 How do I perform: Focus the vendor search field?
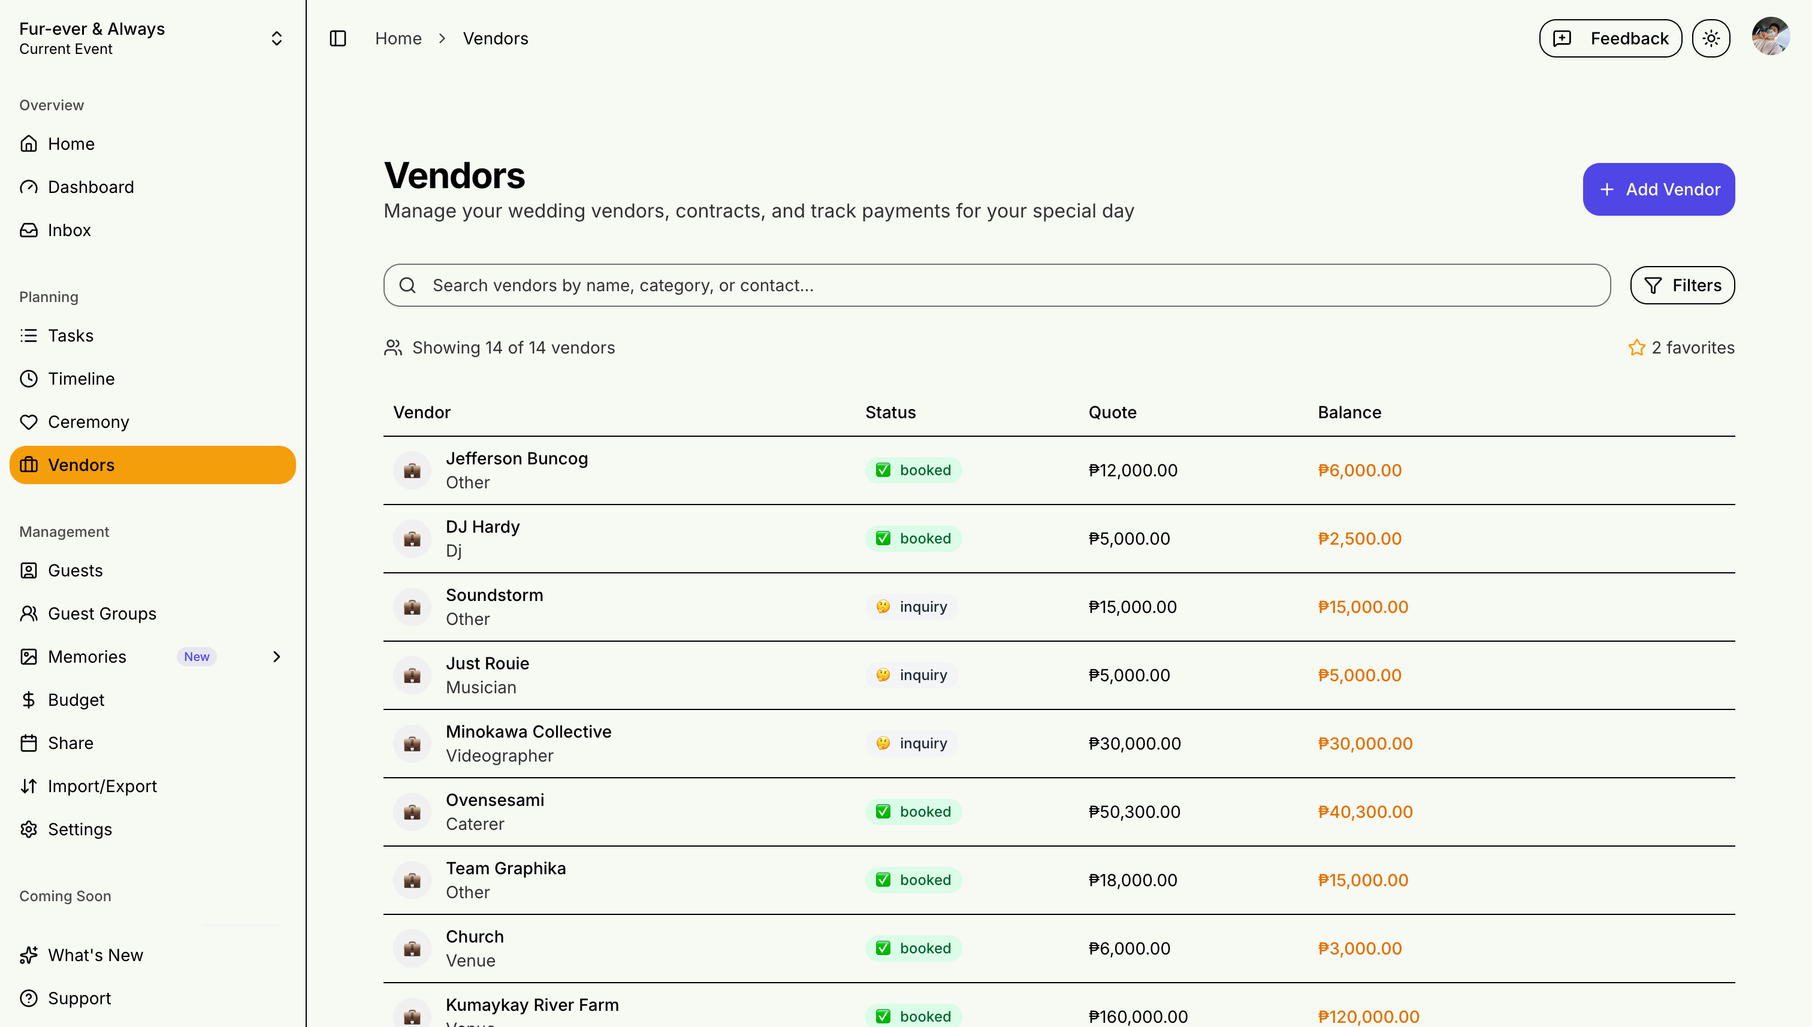pyautogui.click(x=996, y=285)
